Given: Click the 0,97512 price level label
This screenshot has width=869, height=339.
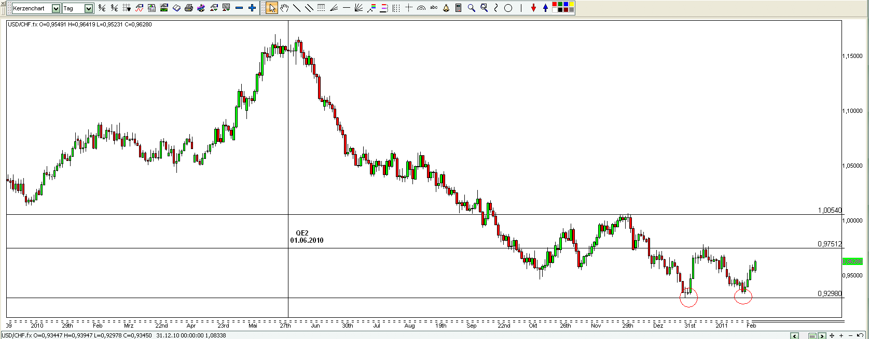Looking at the screenshot, I should (x=830, y=244).
